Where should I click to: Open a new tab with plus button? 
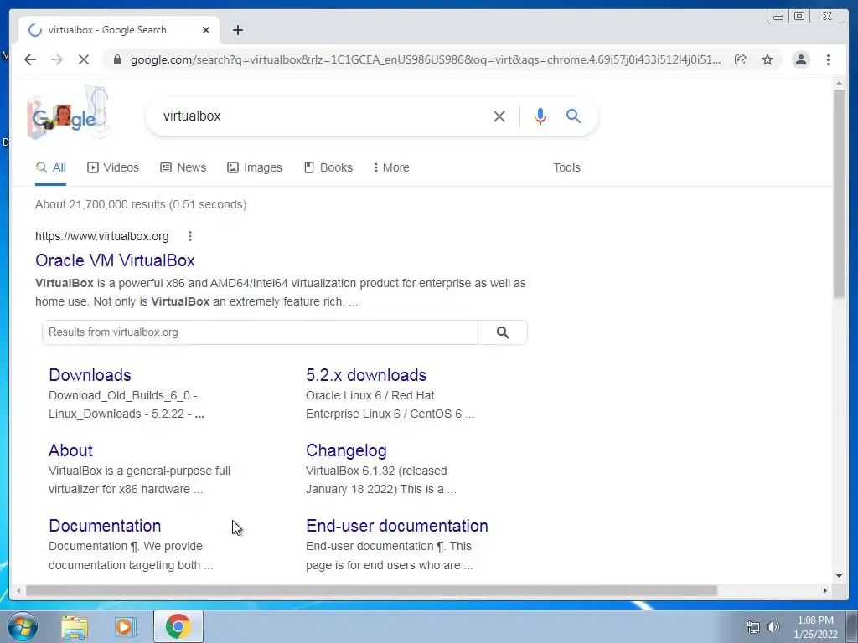click(x=237, y=31)
